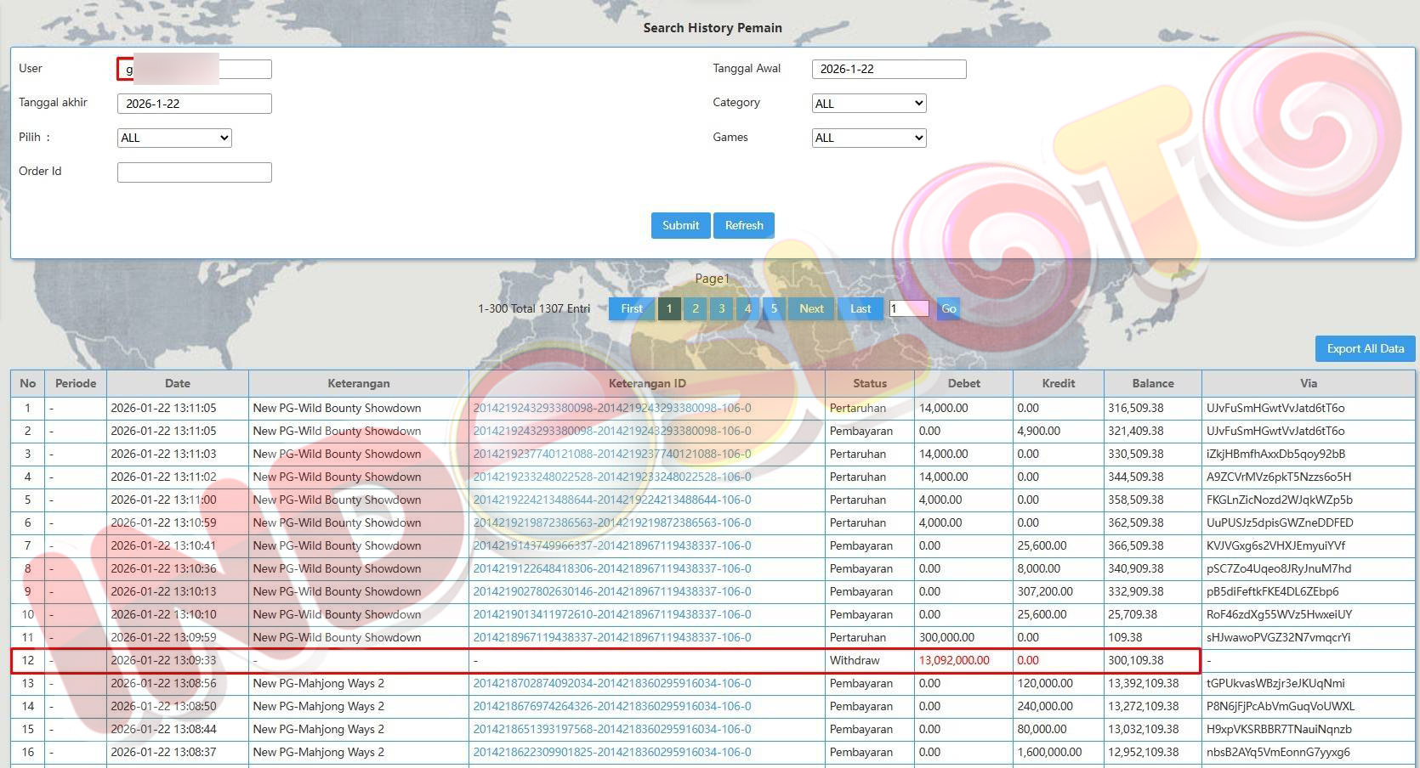Go to the Last page
This screenshot has width=1420, height=768.
[860, 308]
